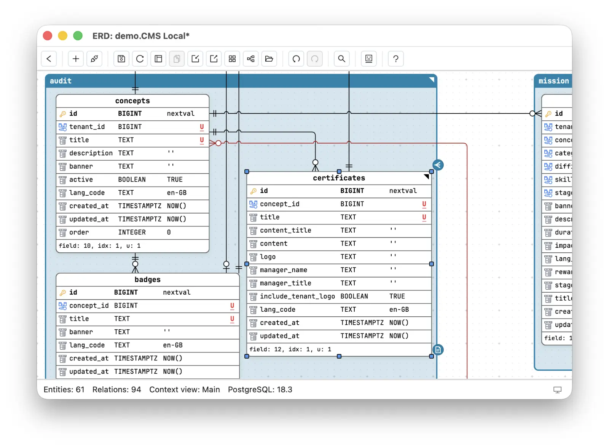
Task: Open the grid view icon
Action: click(x=232, y=59)
